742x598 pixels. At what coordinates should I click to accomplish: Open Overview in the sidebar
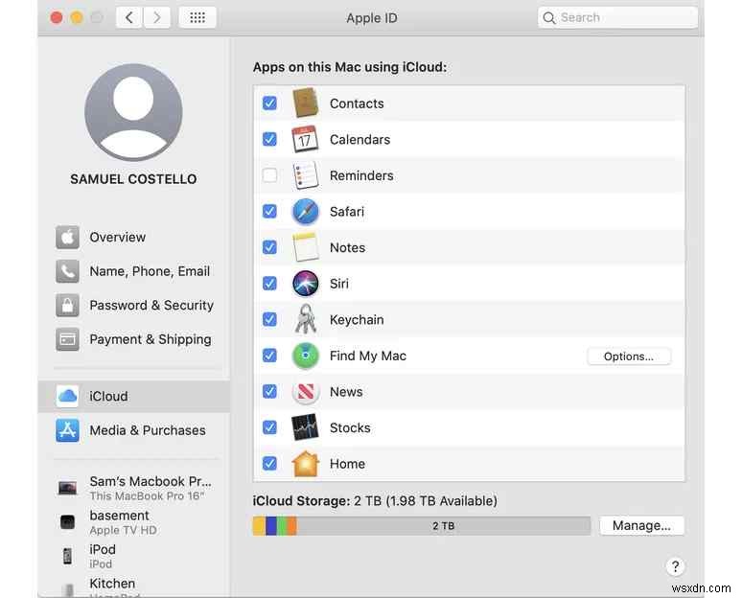point(117,238)
